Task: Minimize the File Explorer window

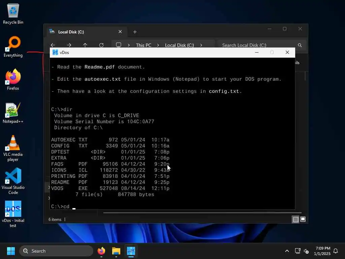Action: [x=270, y=29]
